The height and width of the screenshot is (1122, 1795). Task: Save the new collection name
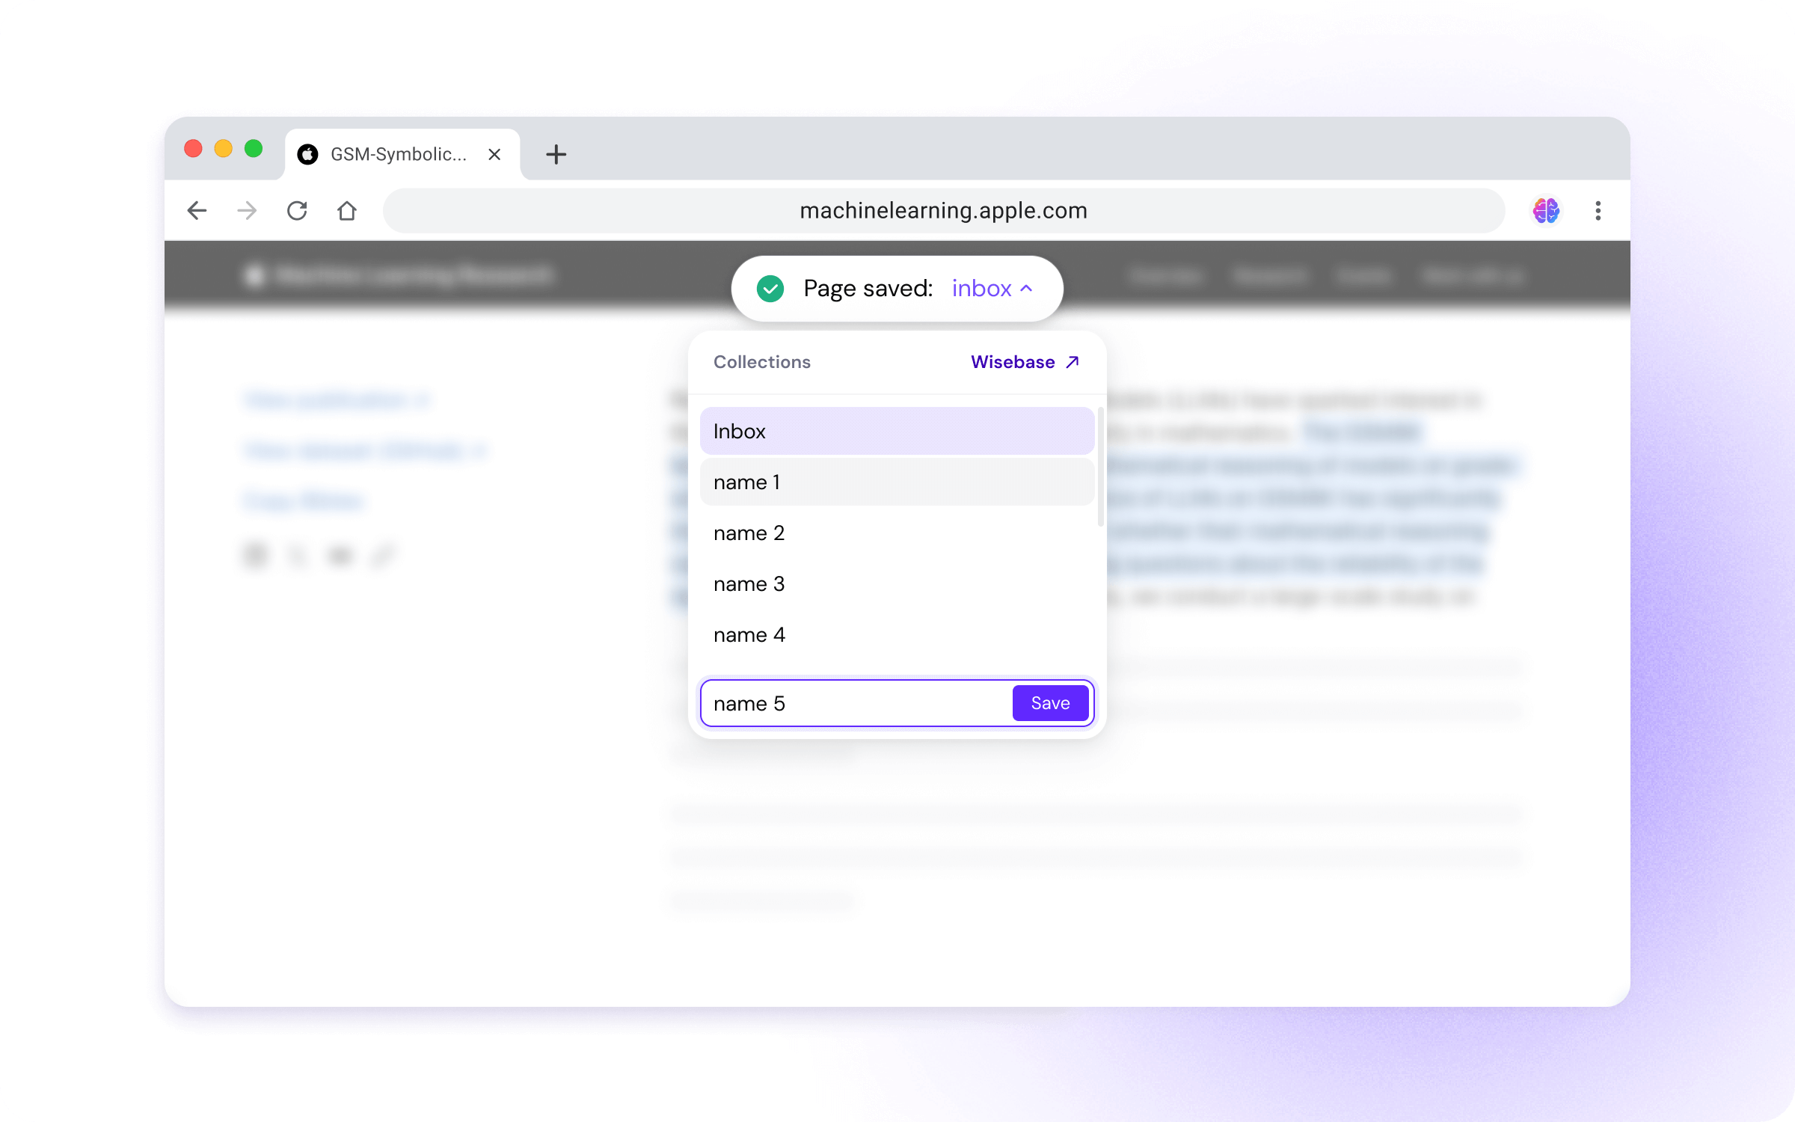1050,703
